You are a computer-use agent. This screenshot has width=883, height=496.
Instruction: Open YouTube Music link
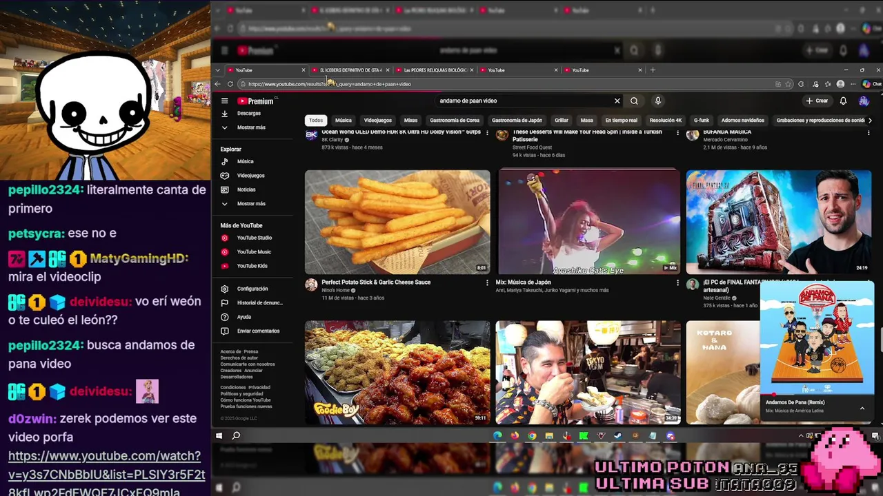click(x=255, y=252)
